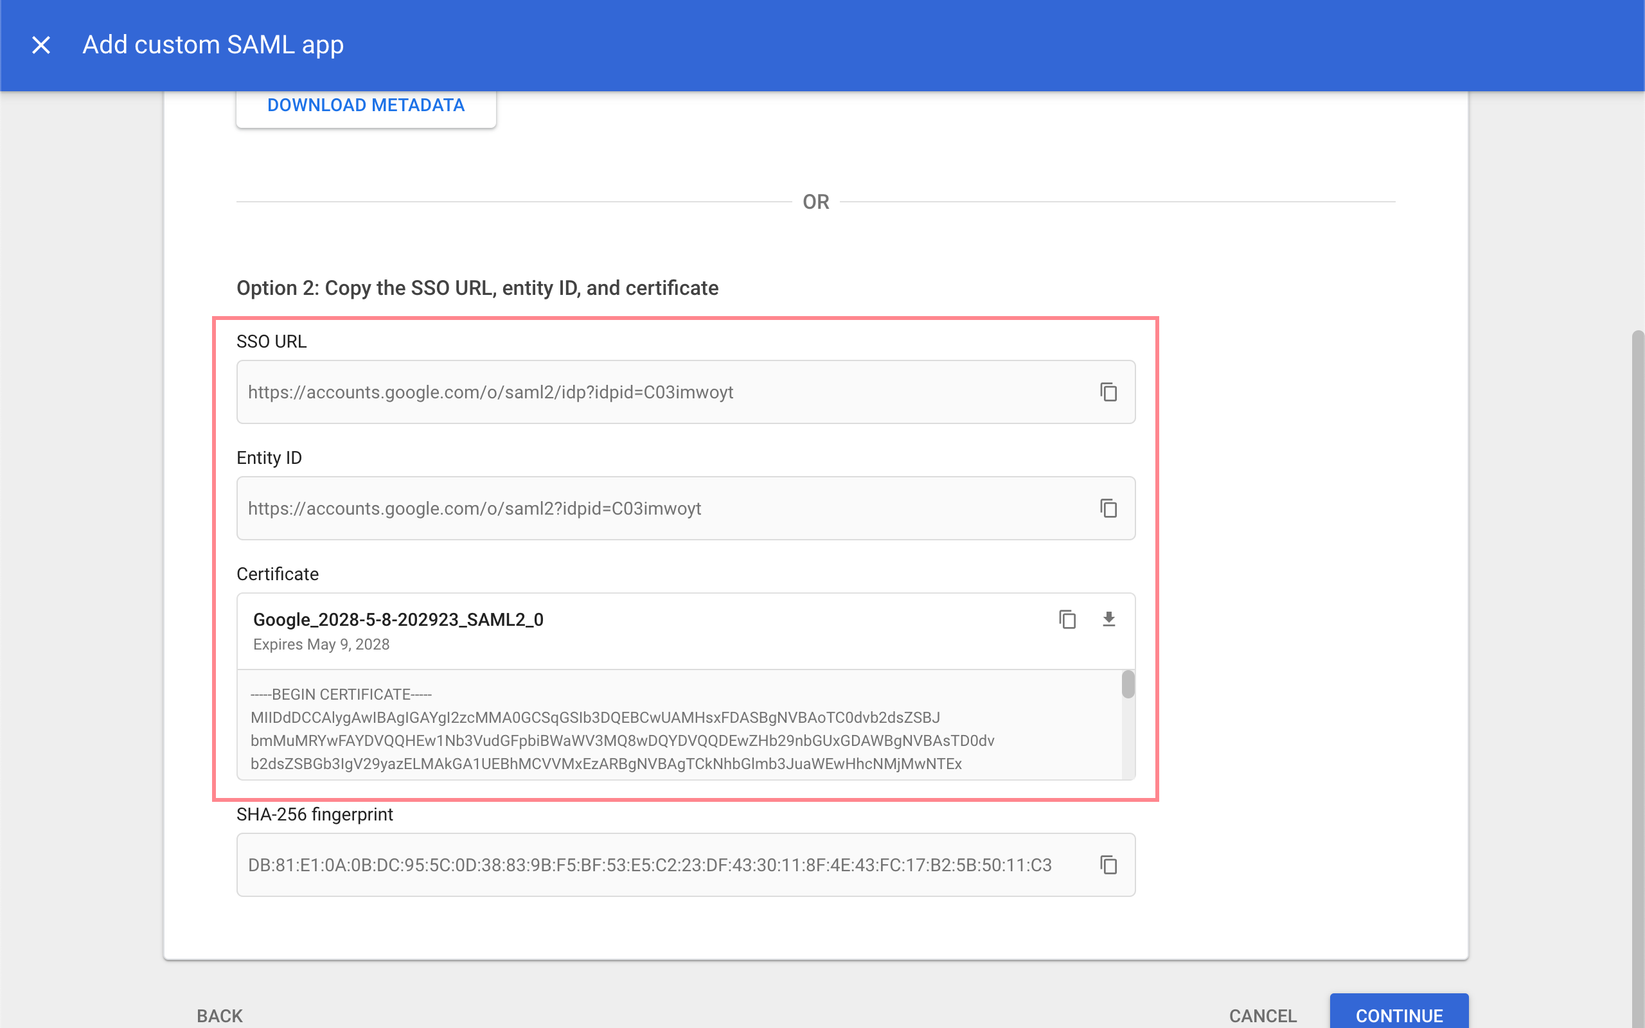Copy the SHA-256 fingerprint

(x=1108, y=865)
